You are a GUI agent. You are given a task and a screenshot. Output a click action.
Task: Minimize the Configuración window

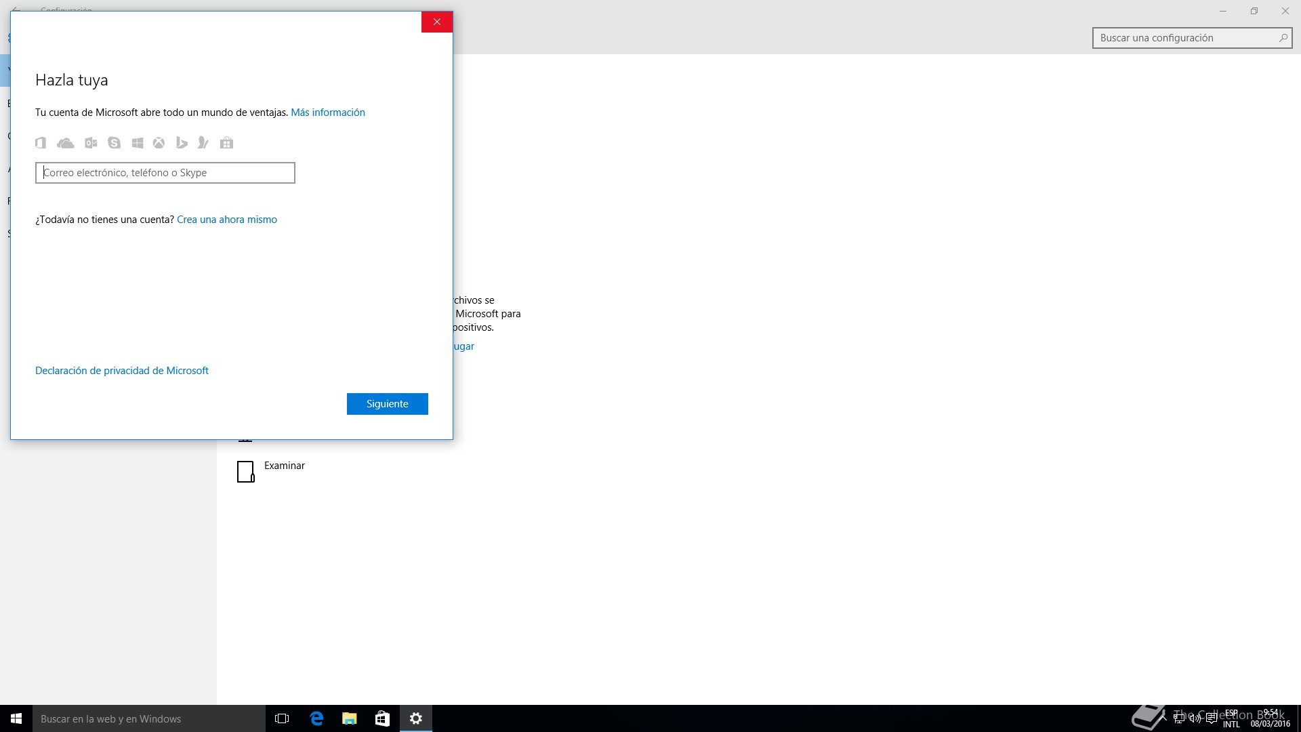point(1223,11)
